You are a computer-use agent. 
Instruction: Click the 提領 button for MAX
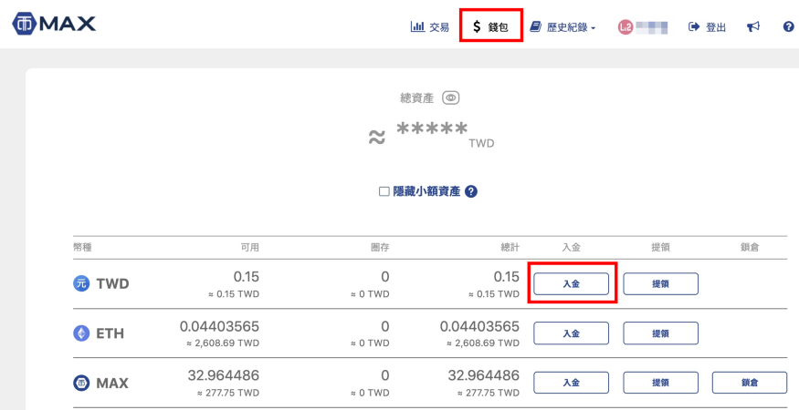point(660,383)
